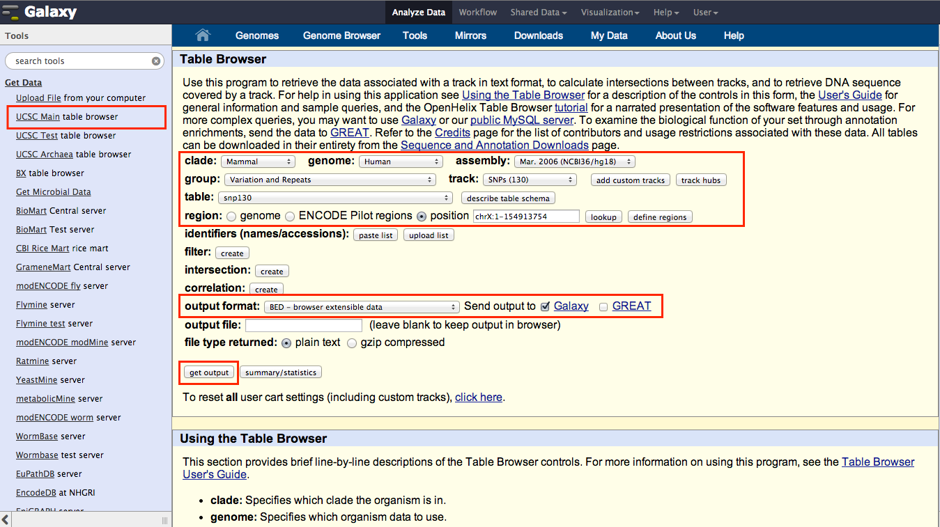Select the genome region radio button

point(231,217)
